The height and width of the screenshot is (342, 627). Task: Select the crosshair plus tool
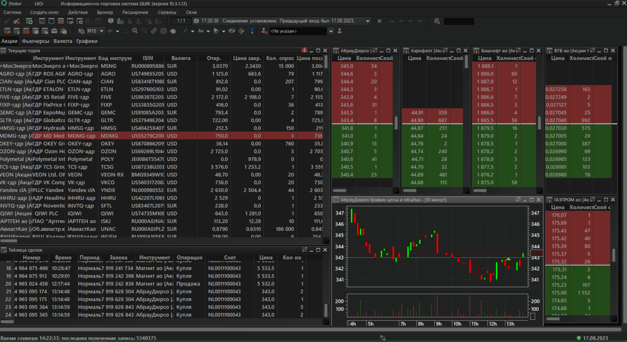click(110, 31)
